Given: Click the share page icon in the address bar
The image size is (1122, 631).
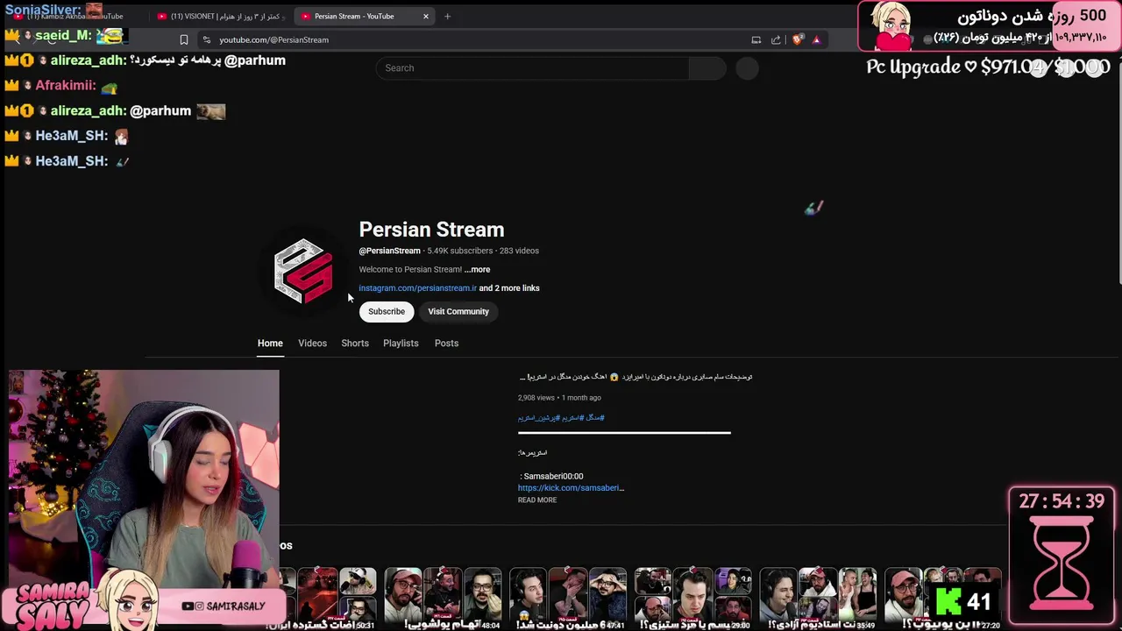Looking at the screenshot, I should tap(776, 39).
